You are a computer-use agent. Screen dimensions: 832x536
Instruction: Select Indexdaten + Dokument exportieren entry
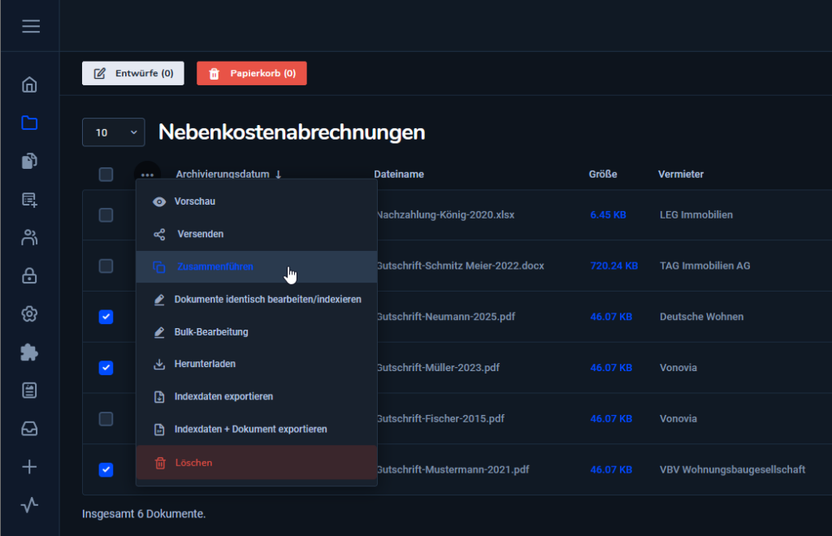(257, 430)
